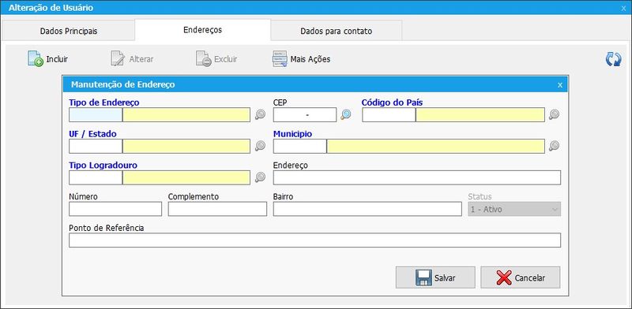
Task: Click the Excluir delete icon
Action: point(203,59)
